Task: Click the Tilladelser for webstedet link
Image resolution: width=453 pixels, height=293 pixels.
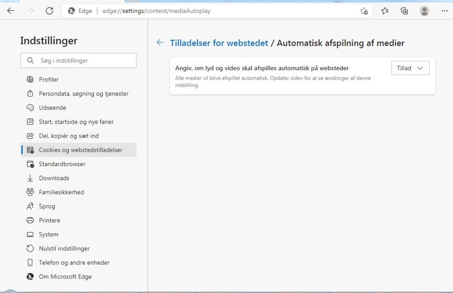Action: tap(219, 43)
